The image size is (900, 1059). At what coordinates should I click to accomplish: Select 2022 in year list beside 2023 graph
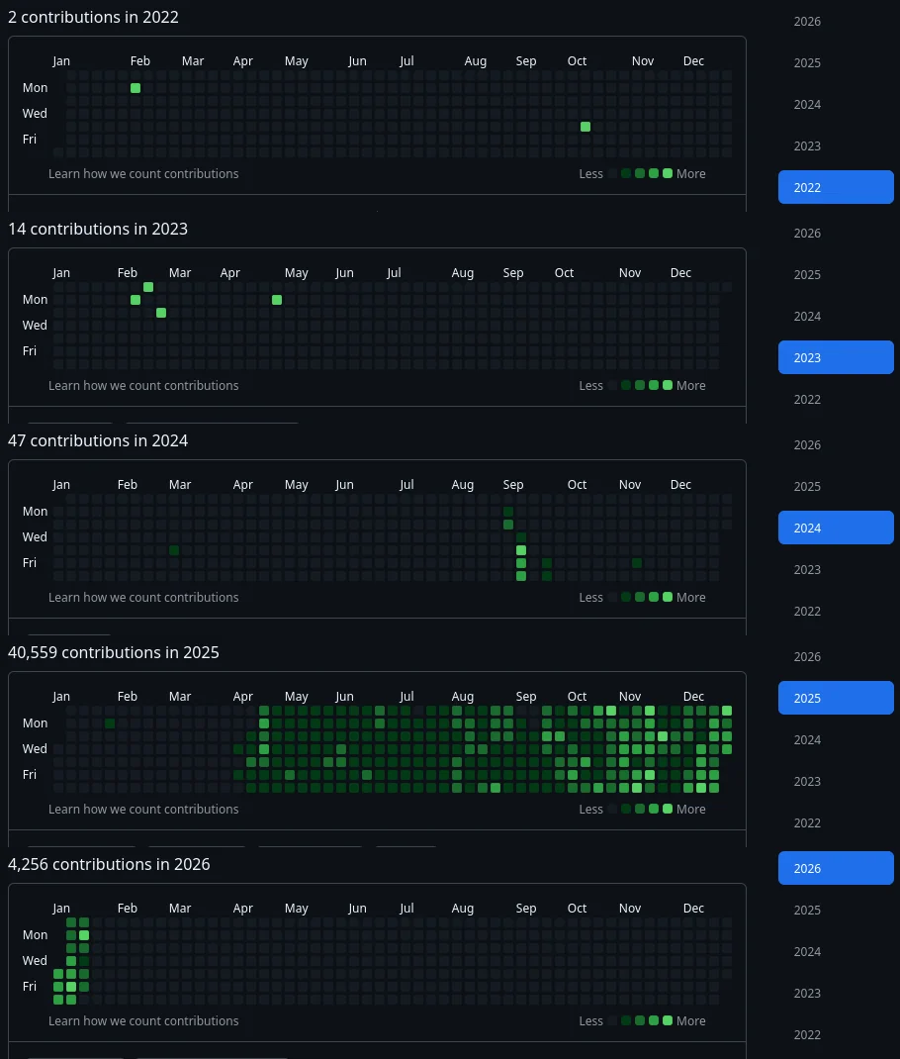[807, 399]
